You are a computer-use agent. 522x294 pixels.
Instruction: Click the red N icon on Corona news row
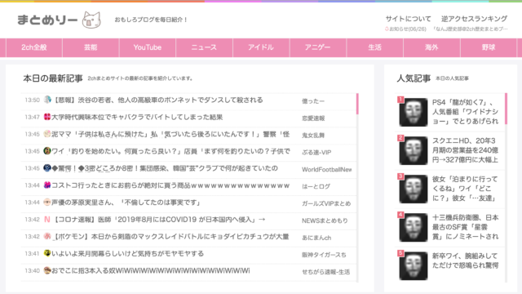tap(47, 220)
